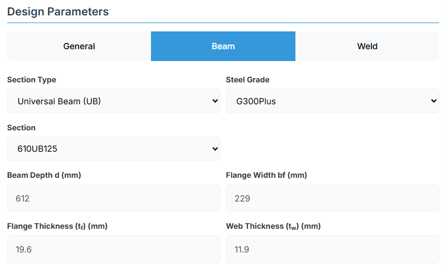Open the Section dropdown showing 610UB125
447x272 pixels.
coord(113,149)
